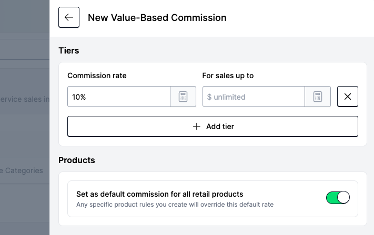The height and width of the screenshot is (235, 374).
Task: Select the 'New Value-Based Commission' page title
Action: (x=157, y=18)
